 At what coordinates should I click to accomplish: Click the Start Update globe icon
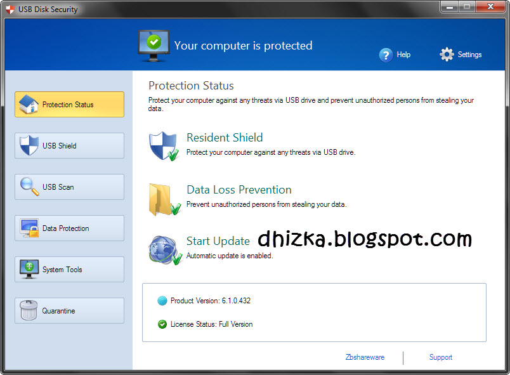(165, 251)
